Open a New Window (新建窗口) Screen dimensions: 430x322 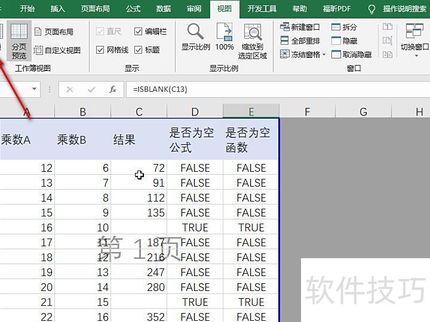coord(300,27)
